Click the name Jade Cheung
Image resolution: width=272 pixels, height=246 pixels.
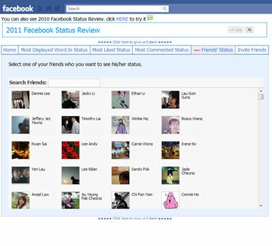click(x=188, y=171)
